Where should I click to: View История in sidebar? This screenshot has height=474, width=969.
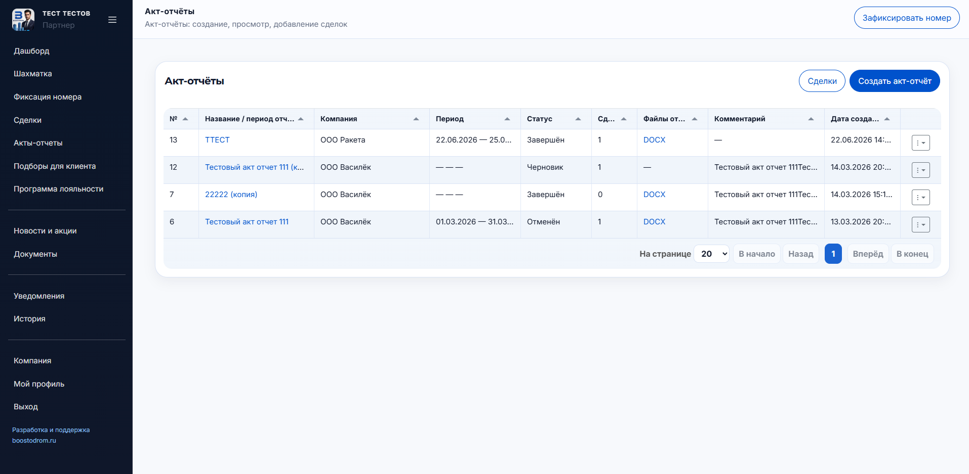click(x=29, y=319)
